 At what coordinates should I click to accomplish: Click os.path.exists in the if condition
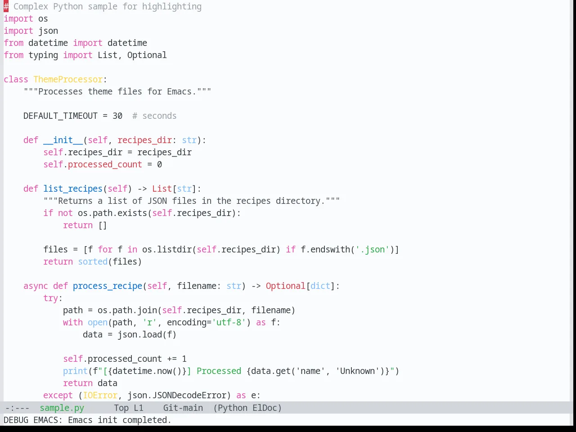pos(112,213)
